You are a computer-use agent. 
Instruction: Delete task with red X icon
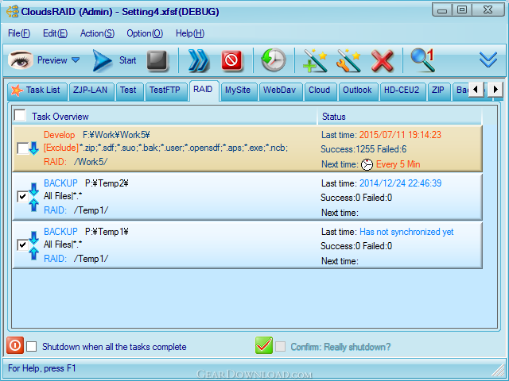tap(382, 60)
